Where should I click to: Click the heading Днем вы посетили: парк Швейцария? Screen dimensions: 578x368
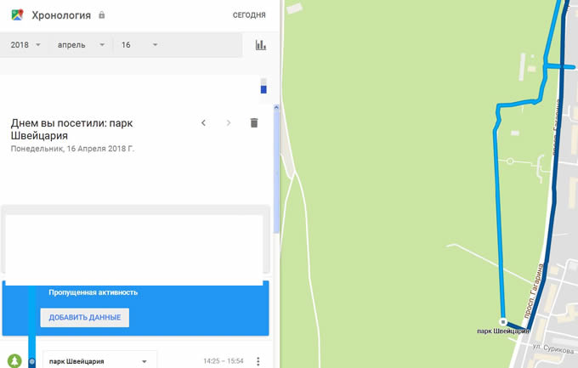click(72, 129)
